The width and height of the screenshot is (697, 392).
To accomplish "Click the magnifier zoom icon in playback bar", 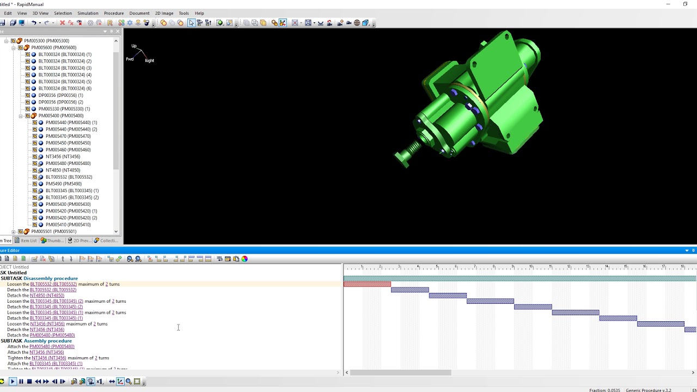I will click(x=129, y=381).
